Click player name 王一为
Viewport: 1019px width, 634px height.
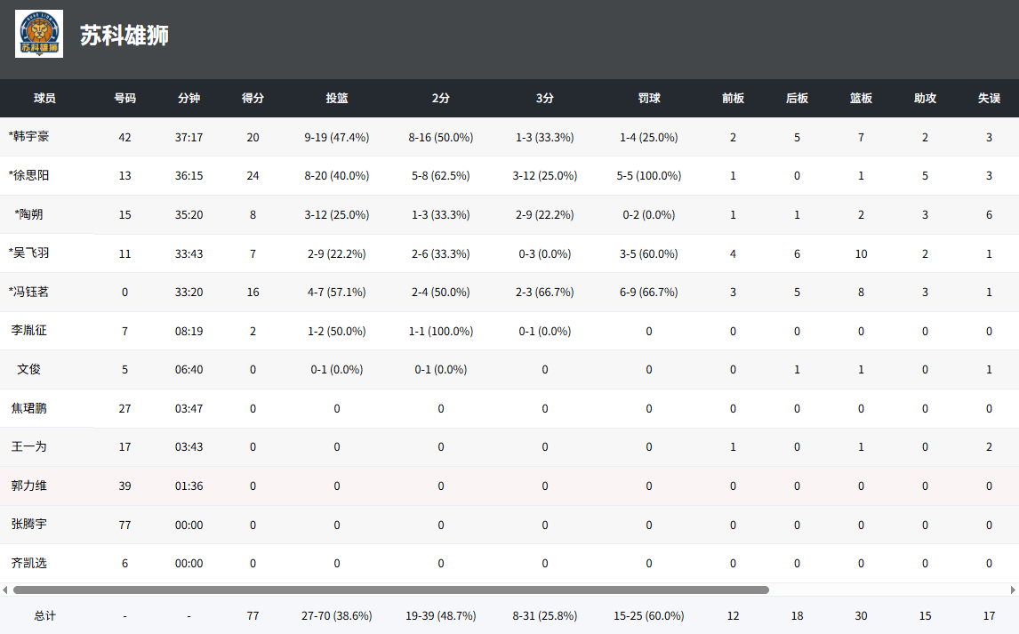pos(28,446)
